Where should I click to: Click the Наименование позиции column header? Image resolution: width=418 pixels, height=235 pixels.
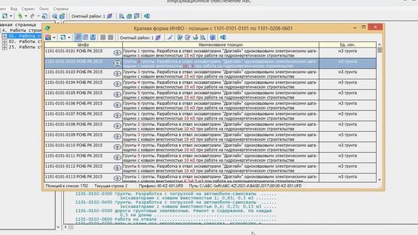click(x=221, y=45)
